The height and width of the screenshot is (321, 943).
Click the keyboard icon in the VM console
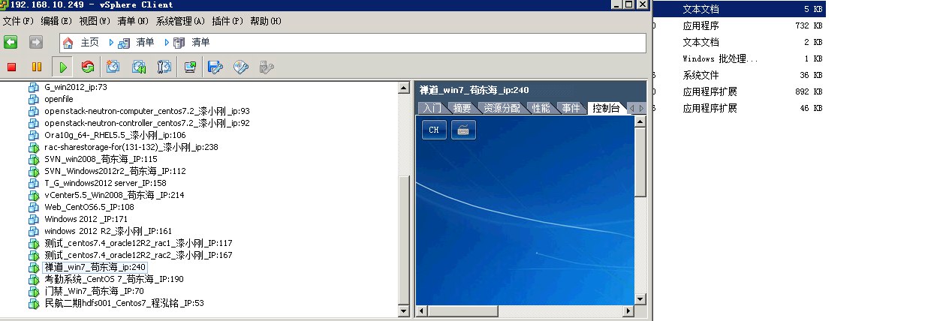pyautogui.click(x=463, y=129)
